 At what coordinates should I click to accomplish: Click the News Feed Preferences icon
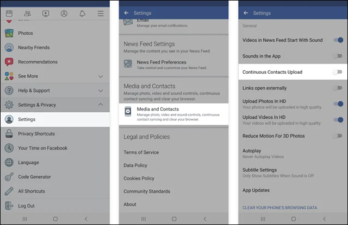[x=128, y=64]
